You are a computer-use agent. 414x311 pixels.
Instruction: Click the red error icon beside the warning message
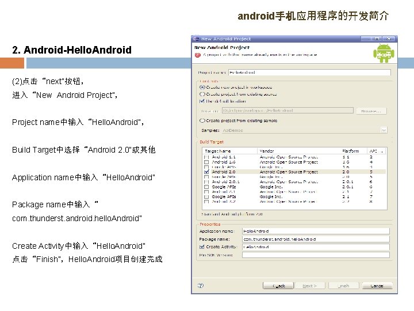click(197, 55)
